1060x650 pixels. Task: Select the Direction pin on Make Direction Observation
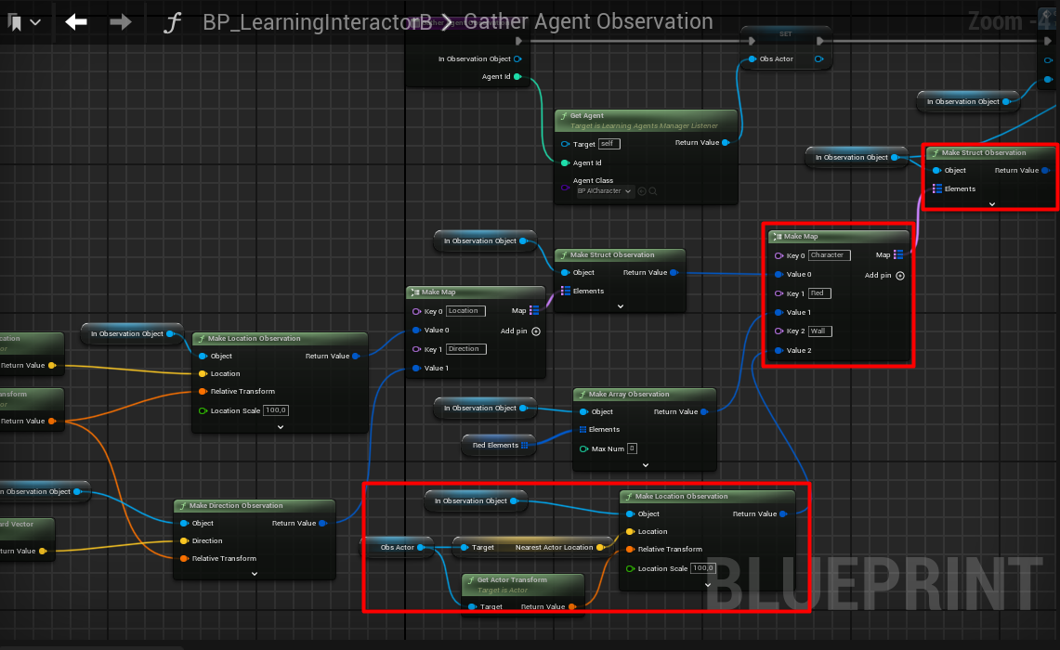184,541
